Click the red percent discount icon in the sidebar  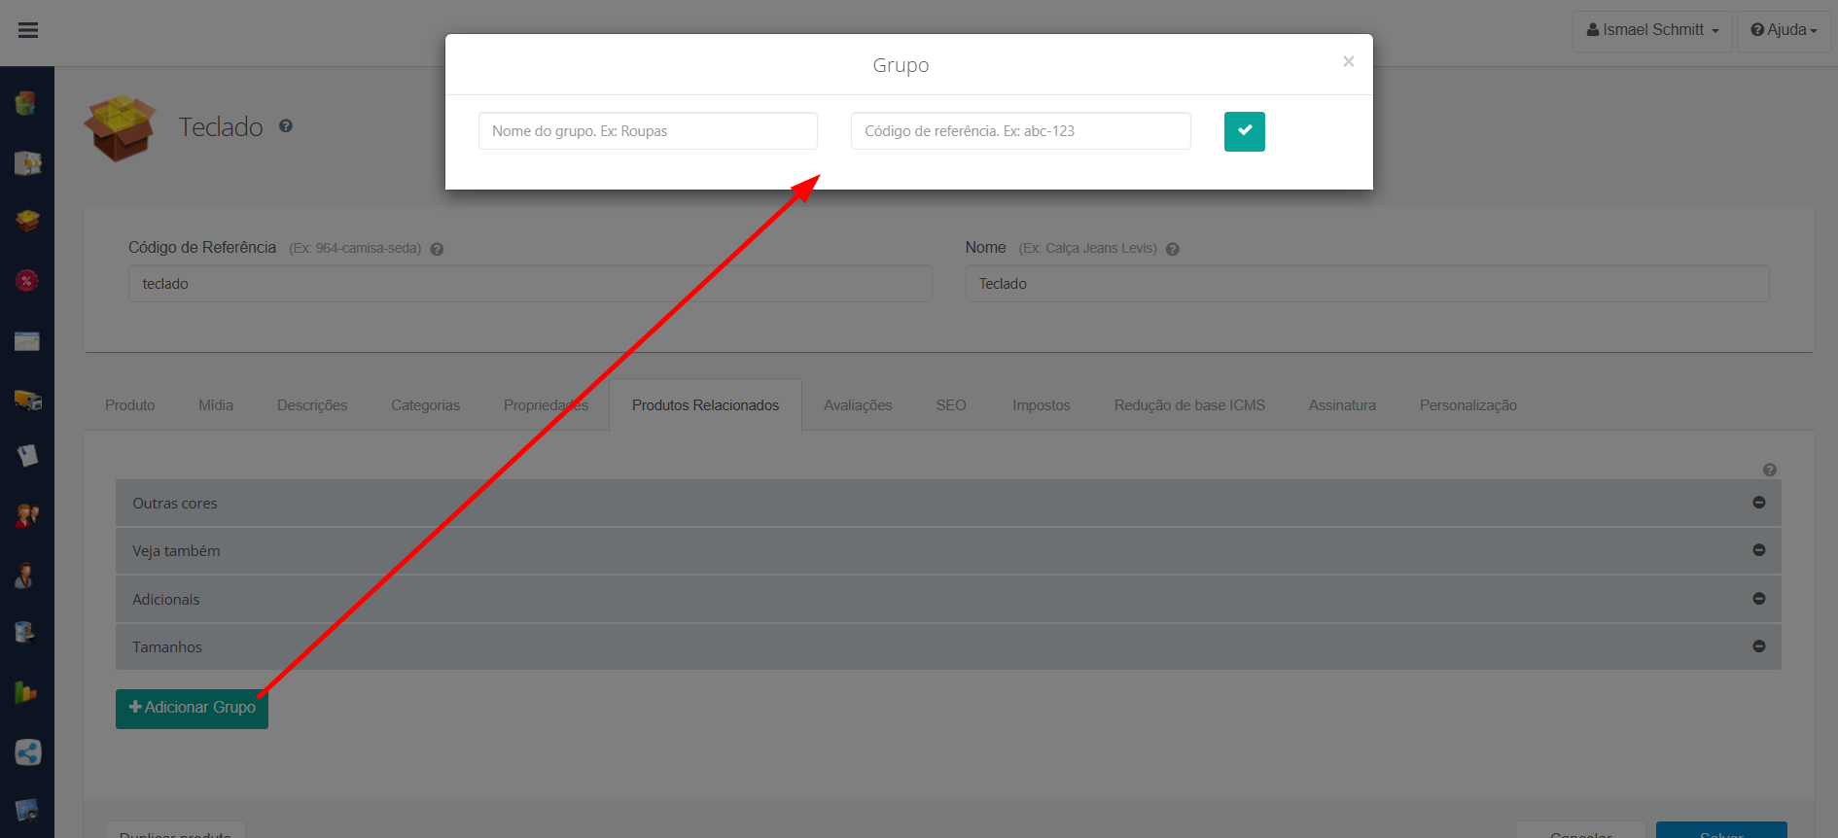coord(27,281)
